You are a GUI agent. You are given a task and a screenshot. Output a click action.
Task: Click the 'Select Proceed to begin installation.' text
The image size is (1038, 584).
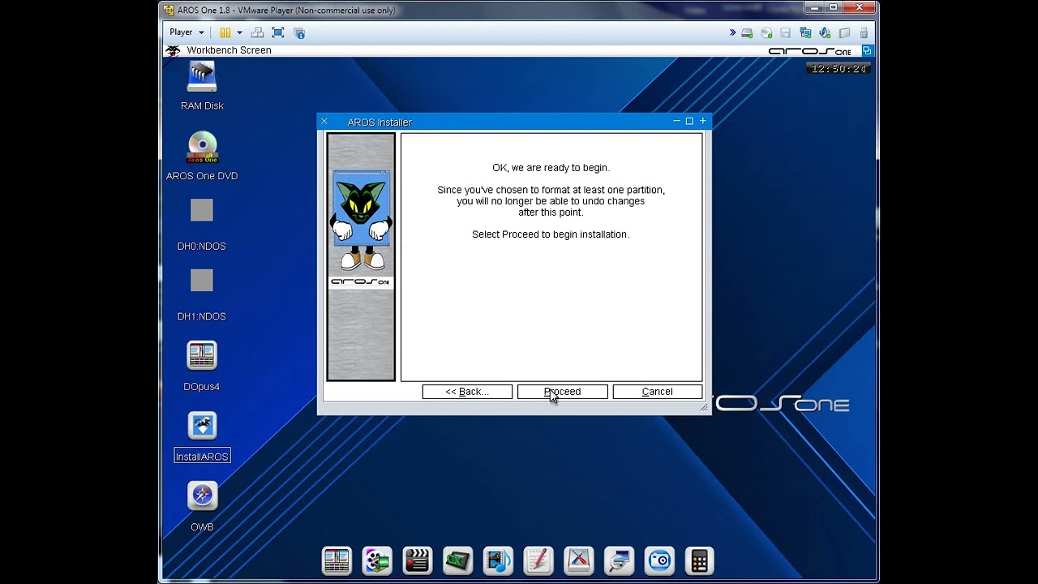click(x=551, y=234)
